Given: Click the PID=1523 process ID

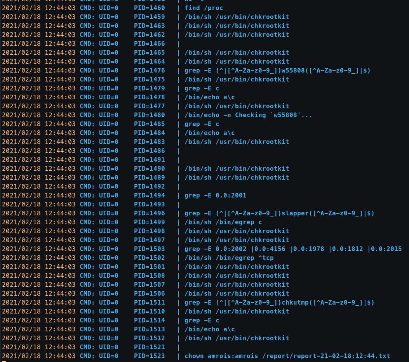Looking at the screenshot, I should pos(149,356).
